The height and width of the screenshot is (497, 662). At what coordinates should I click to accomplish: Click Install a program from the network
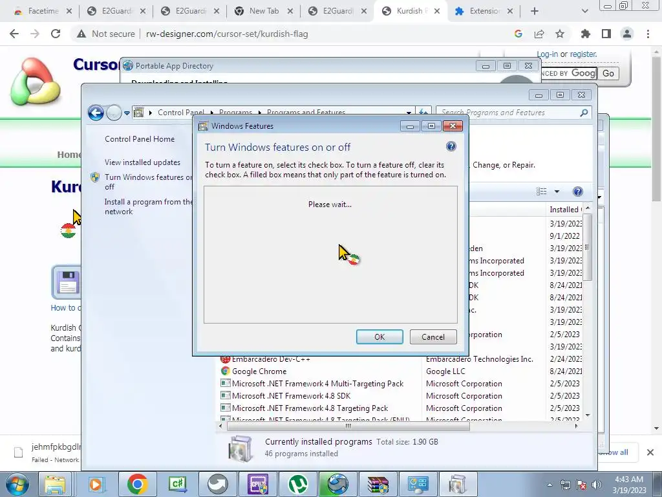(148, 206)
